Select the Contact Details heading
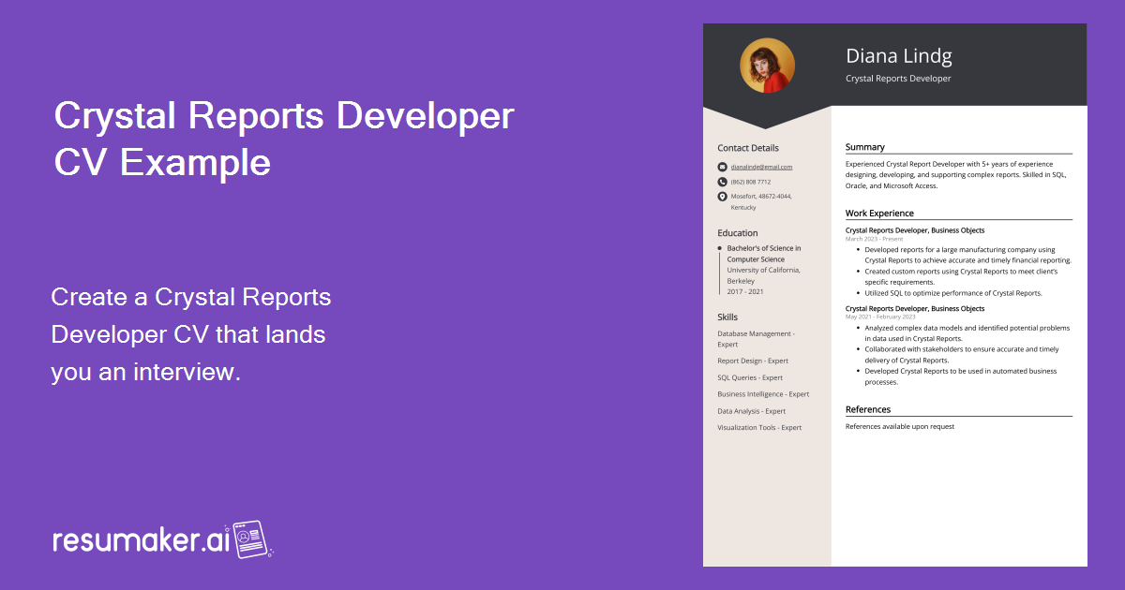 click(x=747, y=147)
